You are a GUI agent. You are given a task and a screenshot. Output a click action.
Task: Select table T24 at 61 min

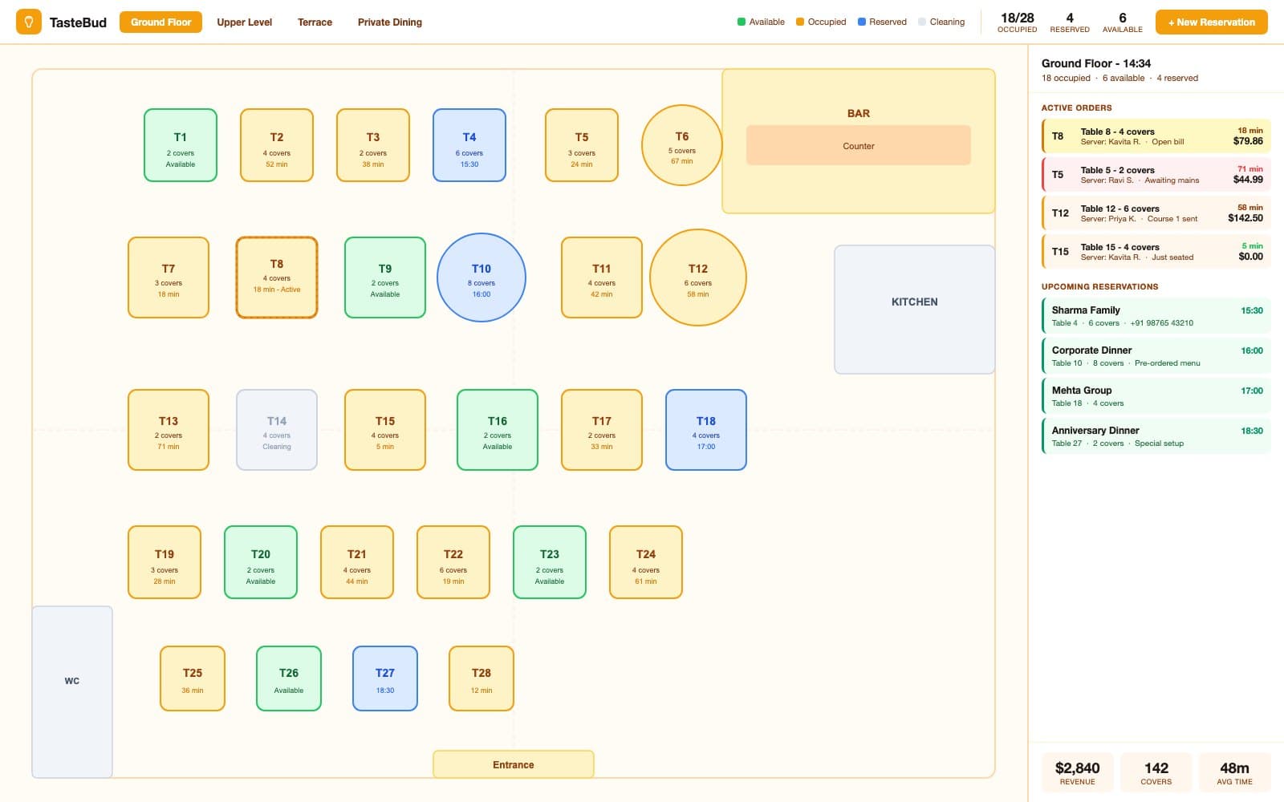pyautogui.click(x=646, y=562)
